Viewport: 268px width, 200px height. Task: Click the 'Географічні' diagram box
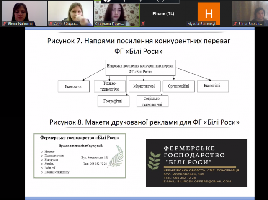113,101
